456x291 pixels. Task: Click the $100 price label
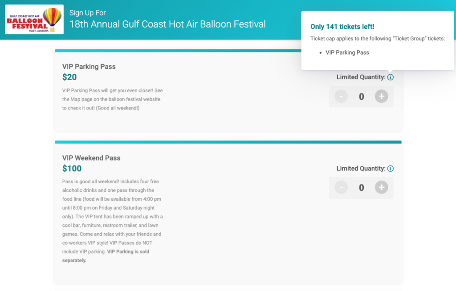point(72,169)
